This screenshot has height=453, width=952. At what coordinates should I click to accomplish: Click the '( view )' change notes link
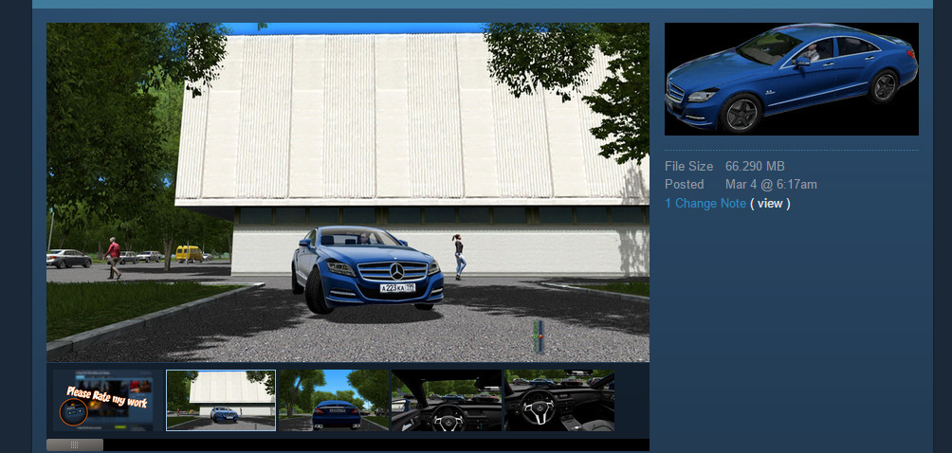(x=770, y=204)
